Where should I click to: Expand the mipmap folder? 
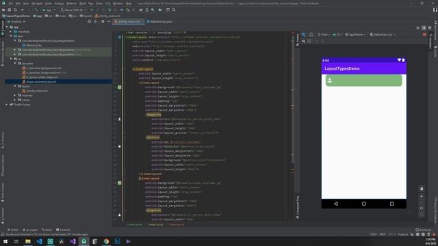[x=15, y=96]
